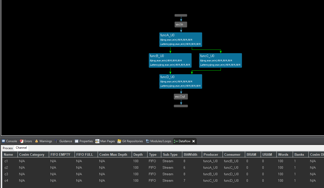
Task: Select channel row c4
Action: [x=163, y=180]
